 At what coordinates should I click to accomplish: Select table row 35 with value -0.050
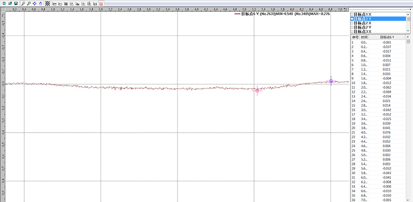point(378,195)
